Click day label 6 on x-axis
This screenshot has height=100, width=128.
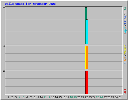coord(27,97)
